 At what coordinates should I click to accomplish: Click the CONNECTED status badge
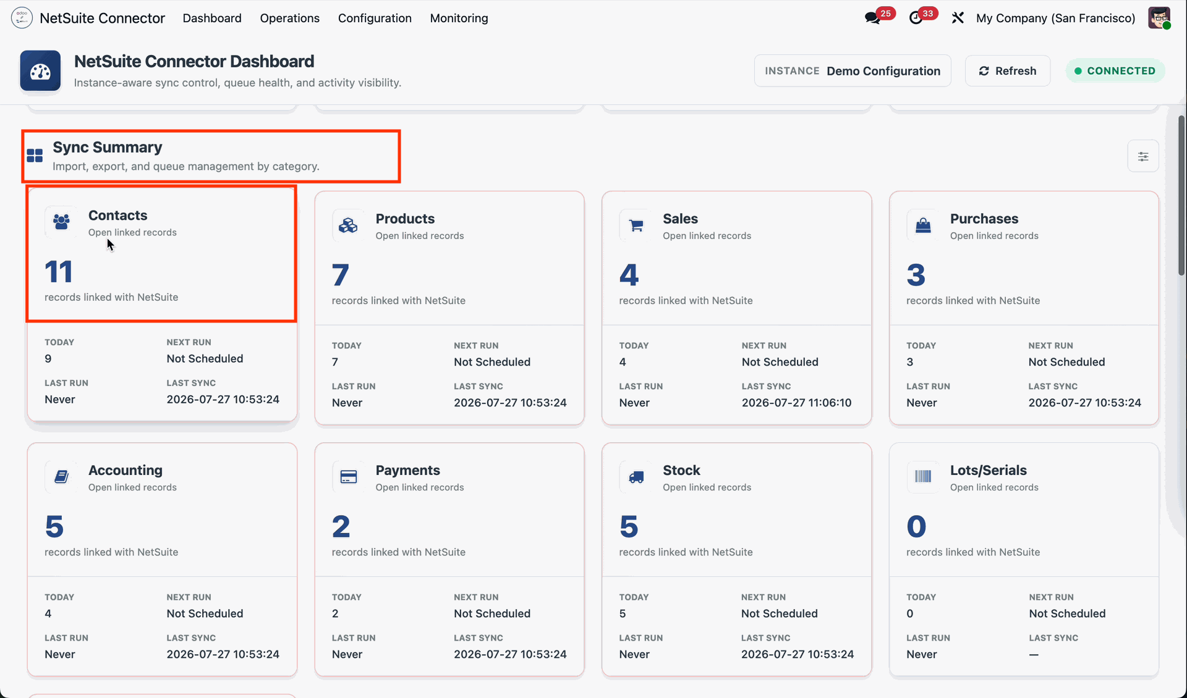click(x=1115, y=71)
